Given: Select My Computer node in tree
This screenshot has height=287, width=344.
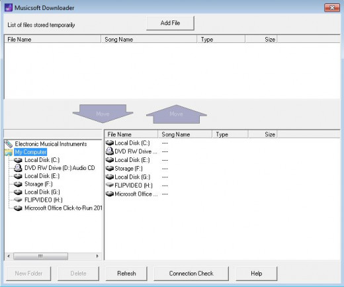Looking at the screenshot, I should click(30, 152).
